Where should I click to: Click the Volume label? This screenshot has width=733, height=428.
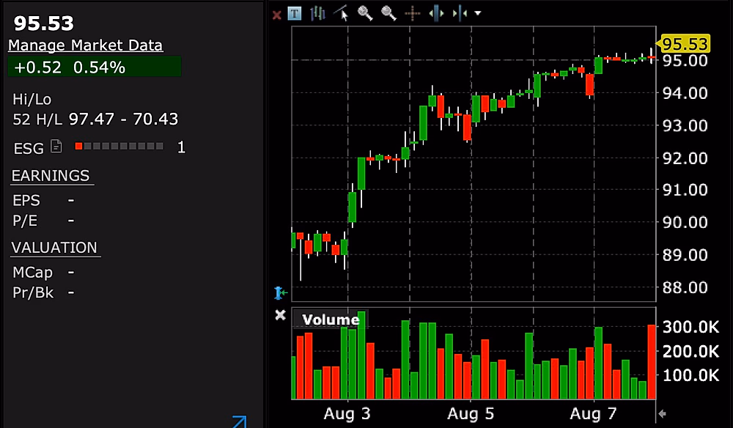(331, 320)
